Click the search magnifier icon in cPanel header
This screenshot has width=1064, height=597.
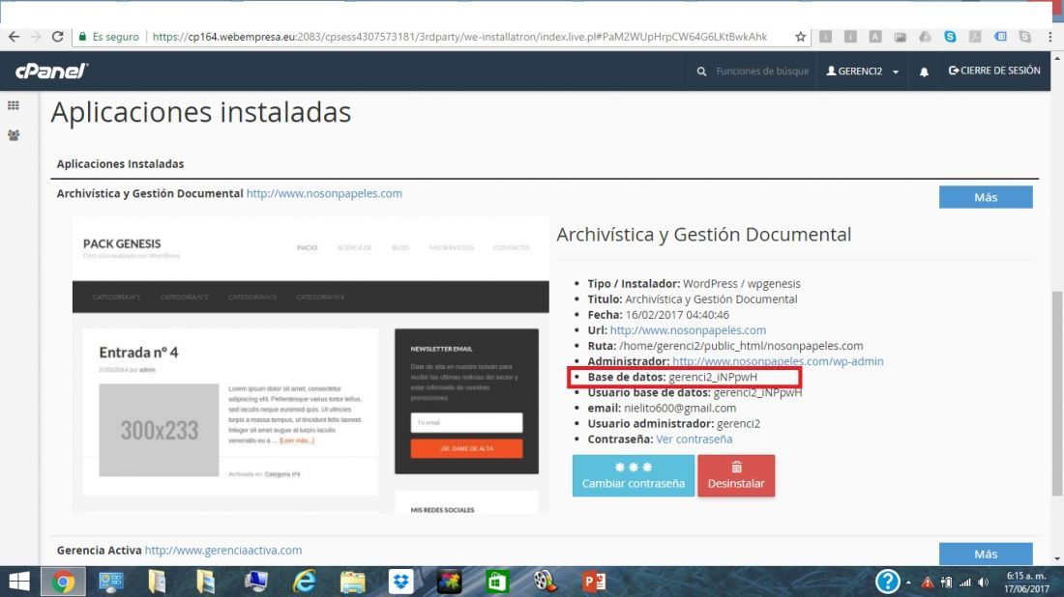701,71
